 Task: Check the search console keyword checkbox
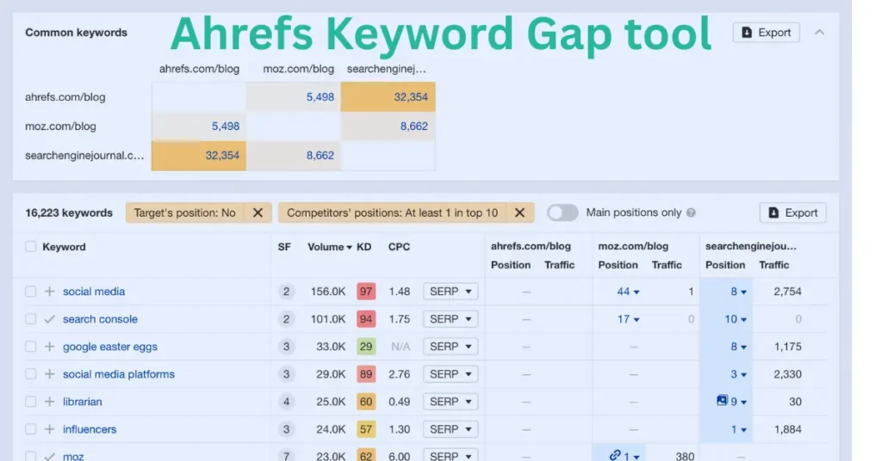[x=30, y=319]
